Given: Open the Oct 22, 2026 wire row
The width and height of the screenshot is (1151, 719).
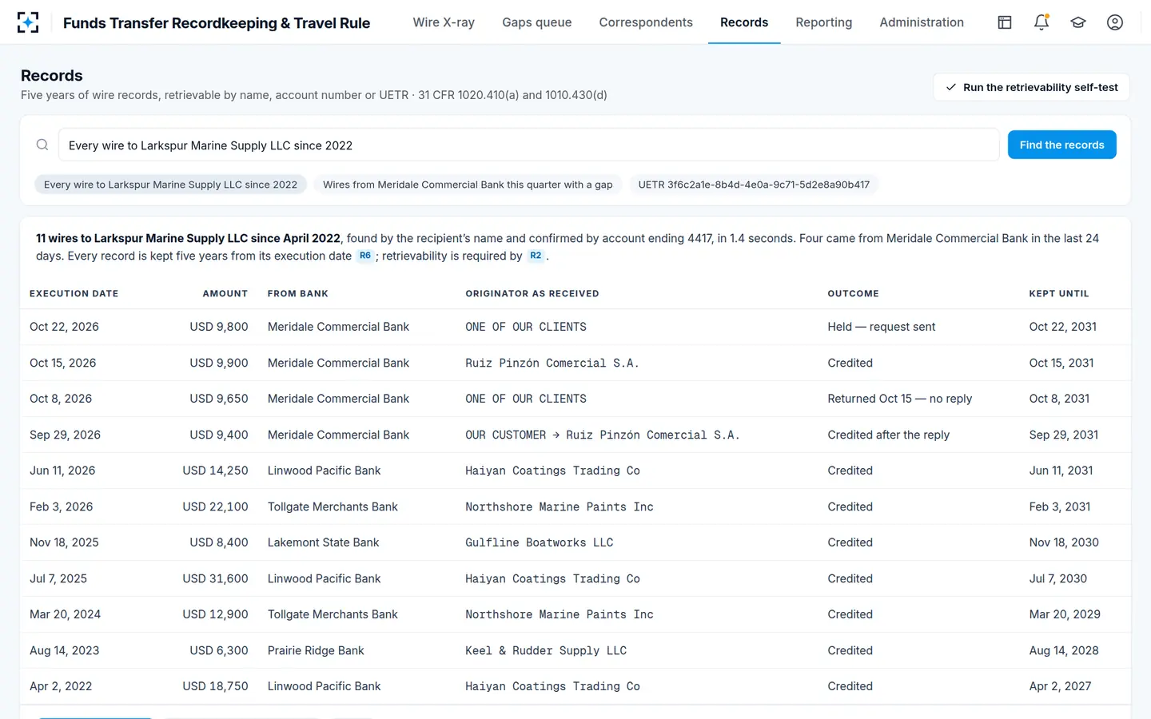Looking at the screenshot, I should [575, 327].
